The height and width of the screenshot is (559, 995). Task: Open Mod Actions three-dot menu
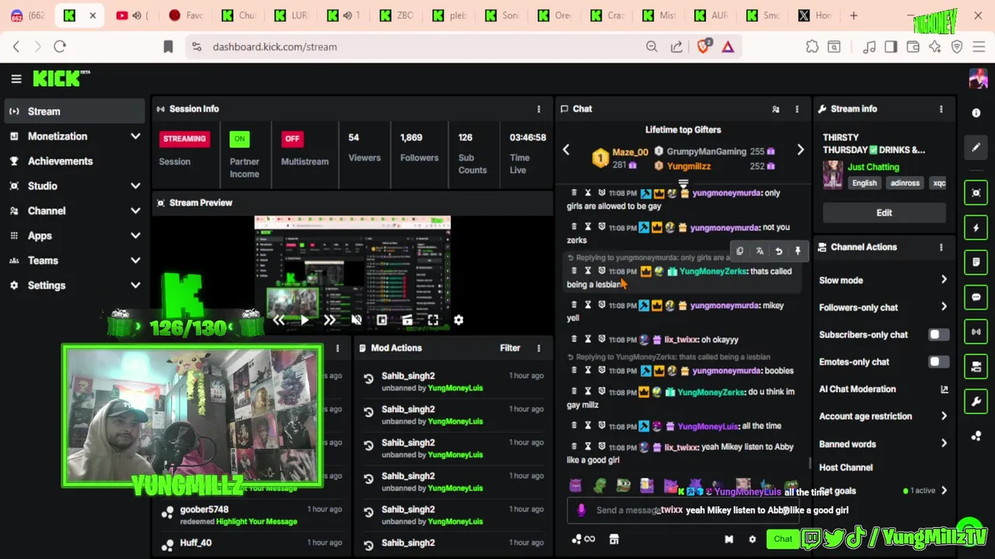tap(539, 349)
